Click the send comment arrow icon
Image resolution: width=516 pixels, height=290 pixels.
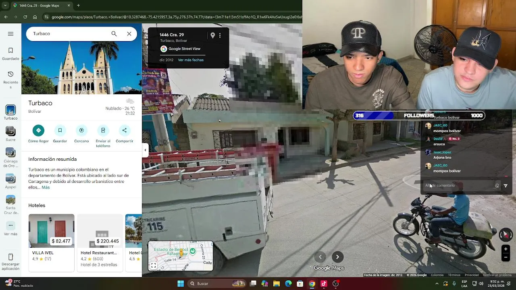pos(506,186)
